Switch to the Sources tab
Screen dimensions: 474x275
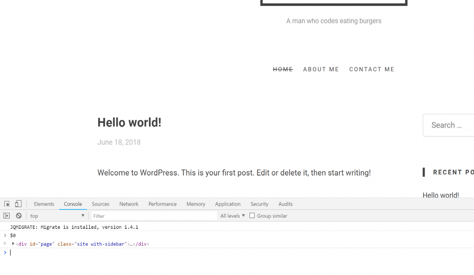[100, 204]
